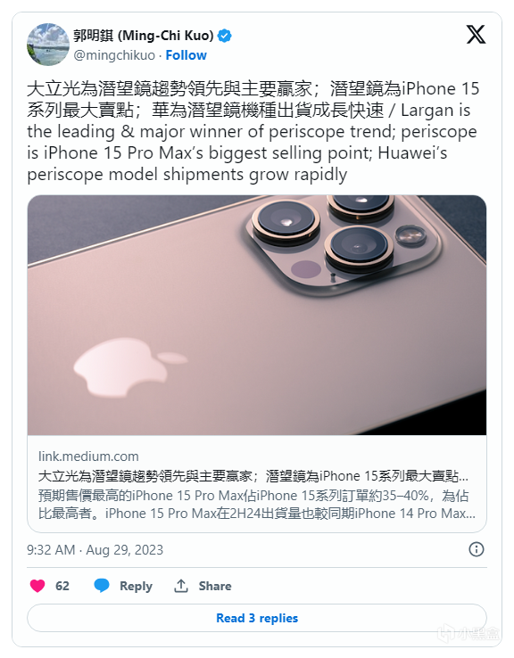
Task: Click the Medium article title in card
Action: pyautogui.click(x=253, y=476)
